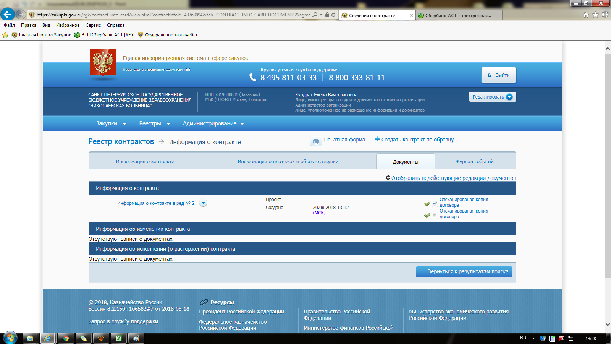Open ЭТП Сбербанк-АСТ [#F5] bookmark
The width and height of the screenshot is (611, 344).
click(x=104, y=35)
